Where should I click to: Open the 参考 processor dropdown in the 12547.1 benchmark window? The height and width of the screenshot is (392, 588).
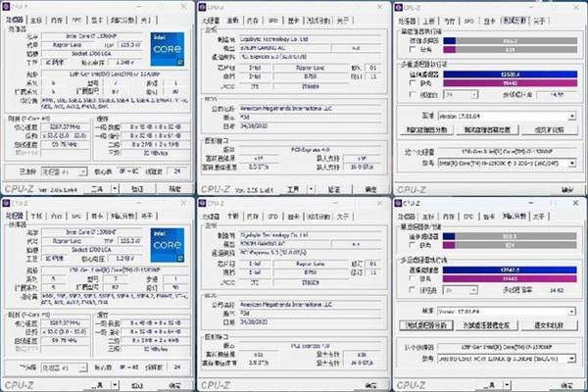coord(507,359)
